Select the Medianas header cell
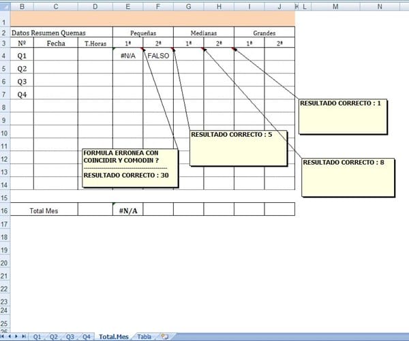 [x=204, y=32]
